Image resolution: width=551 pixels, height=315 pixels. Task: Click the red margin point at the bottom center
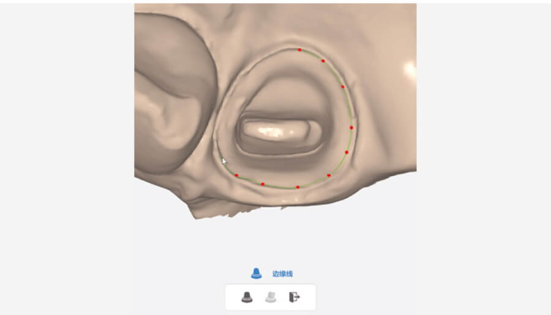(x=298, y=187)
